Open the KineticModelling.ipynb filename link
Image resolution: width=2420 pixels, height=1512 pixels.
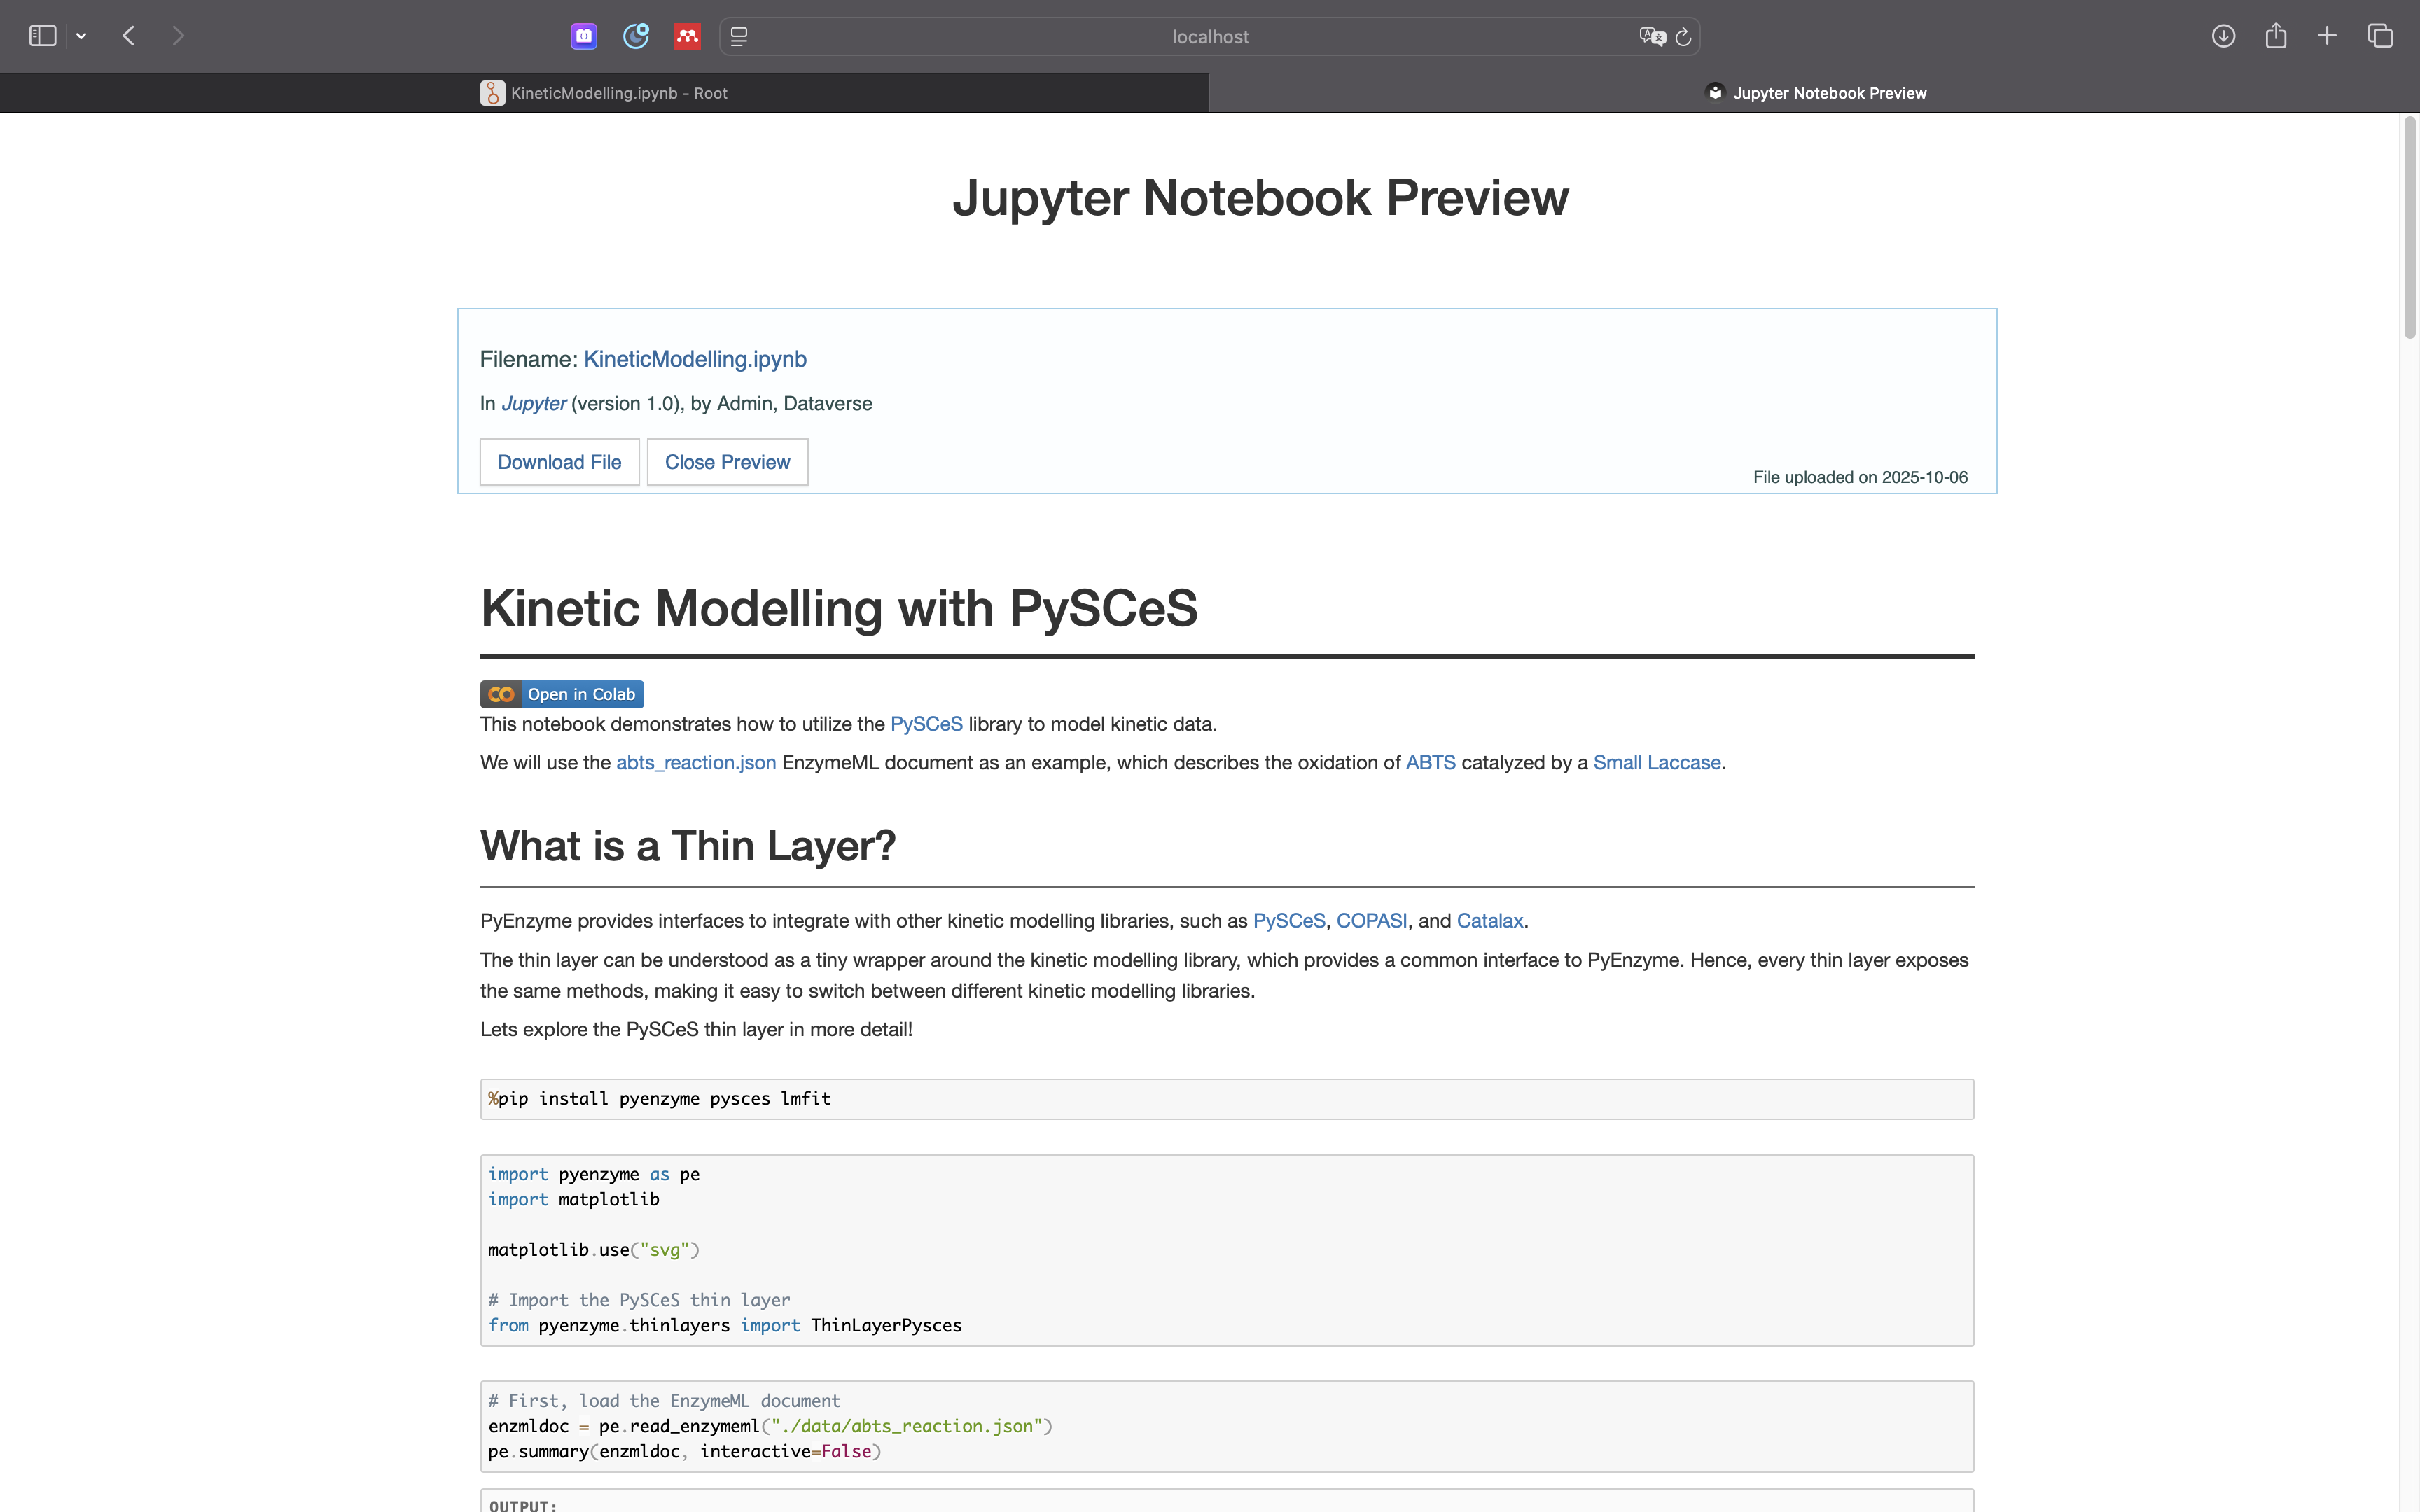click(x=695, y=359)
